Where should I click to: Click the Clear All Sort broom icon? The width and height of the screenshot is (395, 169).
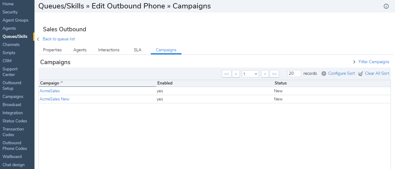(361, 74)
